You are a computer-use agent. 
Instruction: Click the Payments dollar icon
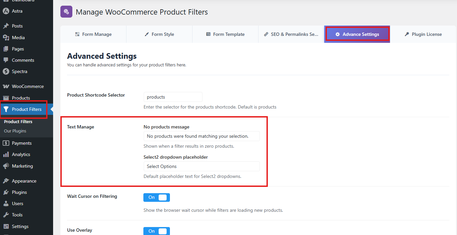tap(6, 143)
